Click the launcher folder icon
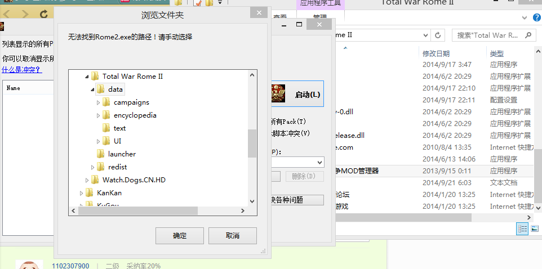Screen dimensions: 542x269 100,154
